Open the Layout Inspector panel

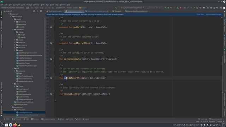pyautogui.click(x=216, y=119)
